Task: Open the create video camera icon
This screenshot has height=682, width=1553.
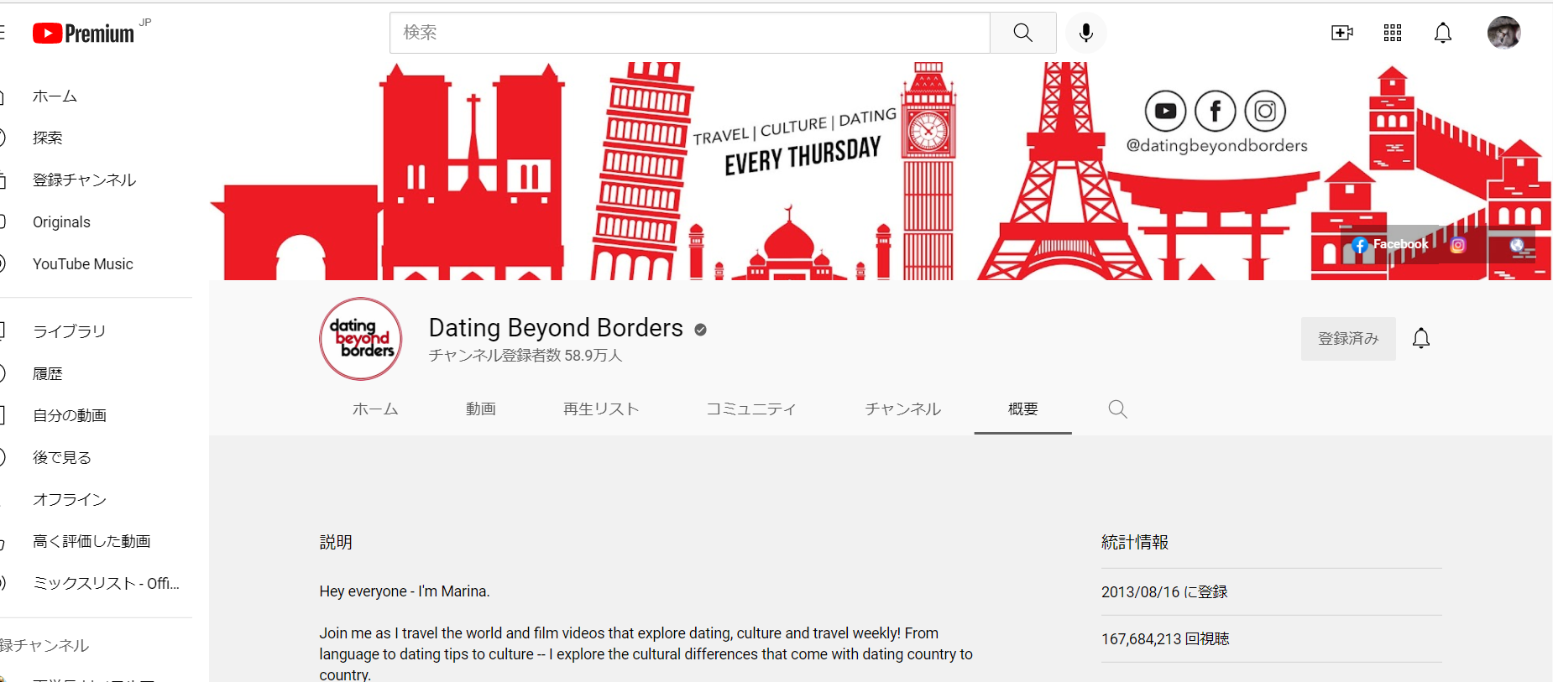Action: pyautogui.click(x=1342, y=33)
